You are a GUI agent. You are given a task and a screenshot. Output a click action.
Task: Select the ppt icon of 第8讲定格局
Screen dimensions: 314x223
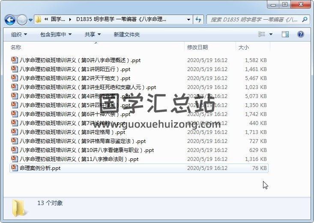click(14, 132)
